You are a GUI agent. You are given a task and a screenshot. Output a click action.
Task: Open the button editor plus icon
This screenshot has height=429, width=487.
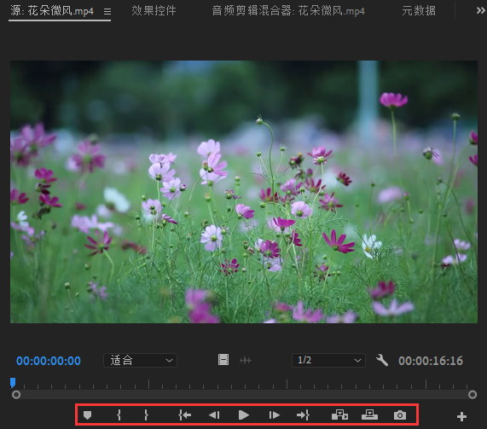[462, 417]
